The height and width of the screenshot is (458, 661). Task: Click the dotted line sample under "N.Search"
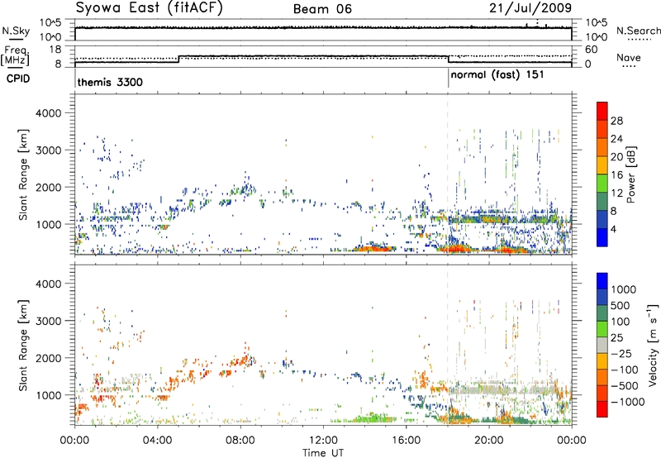tap(639, 39)
